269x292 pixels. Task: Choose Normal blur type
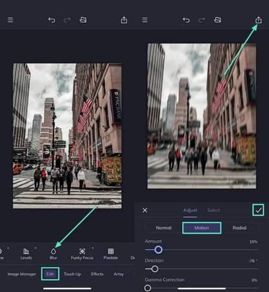pos(164,228)
